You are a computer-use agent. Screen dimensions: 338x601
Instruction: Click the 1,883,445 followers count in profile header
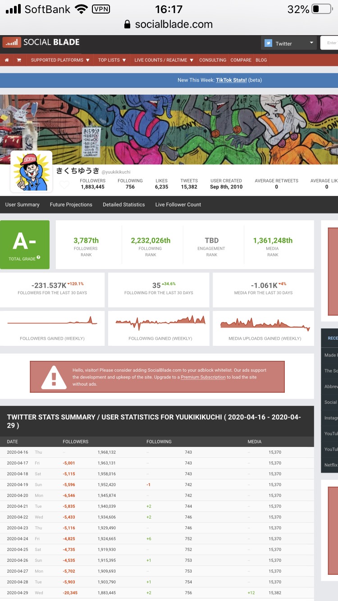92,187
